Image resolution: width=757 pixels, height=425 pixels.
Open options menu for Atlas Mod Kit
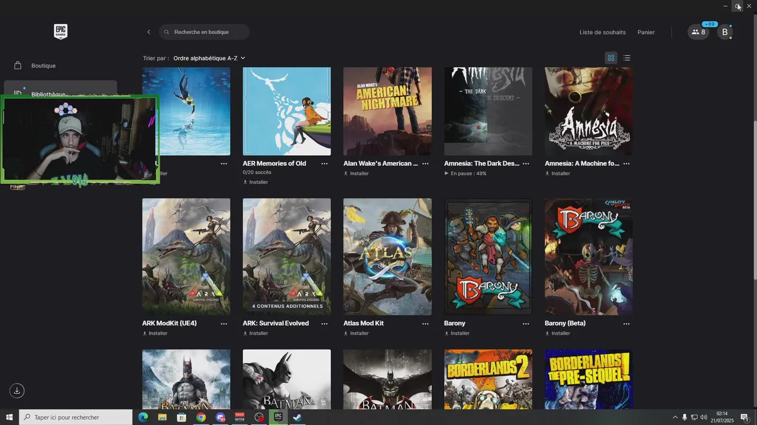click(425, 323)
